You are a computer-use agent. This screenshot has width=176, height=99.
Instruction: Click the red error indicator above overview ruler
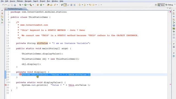point(170,12)
